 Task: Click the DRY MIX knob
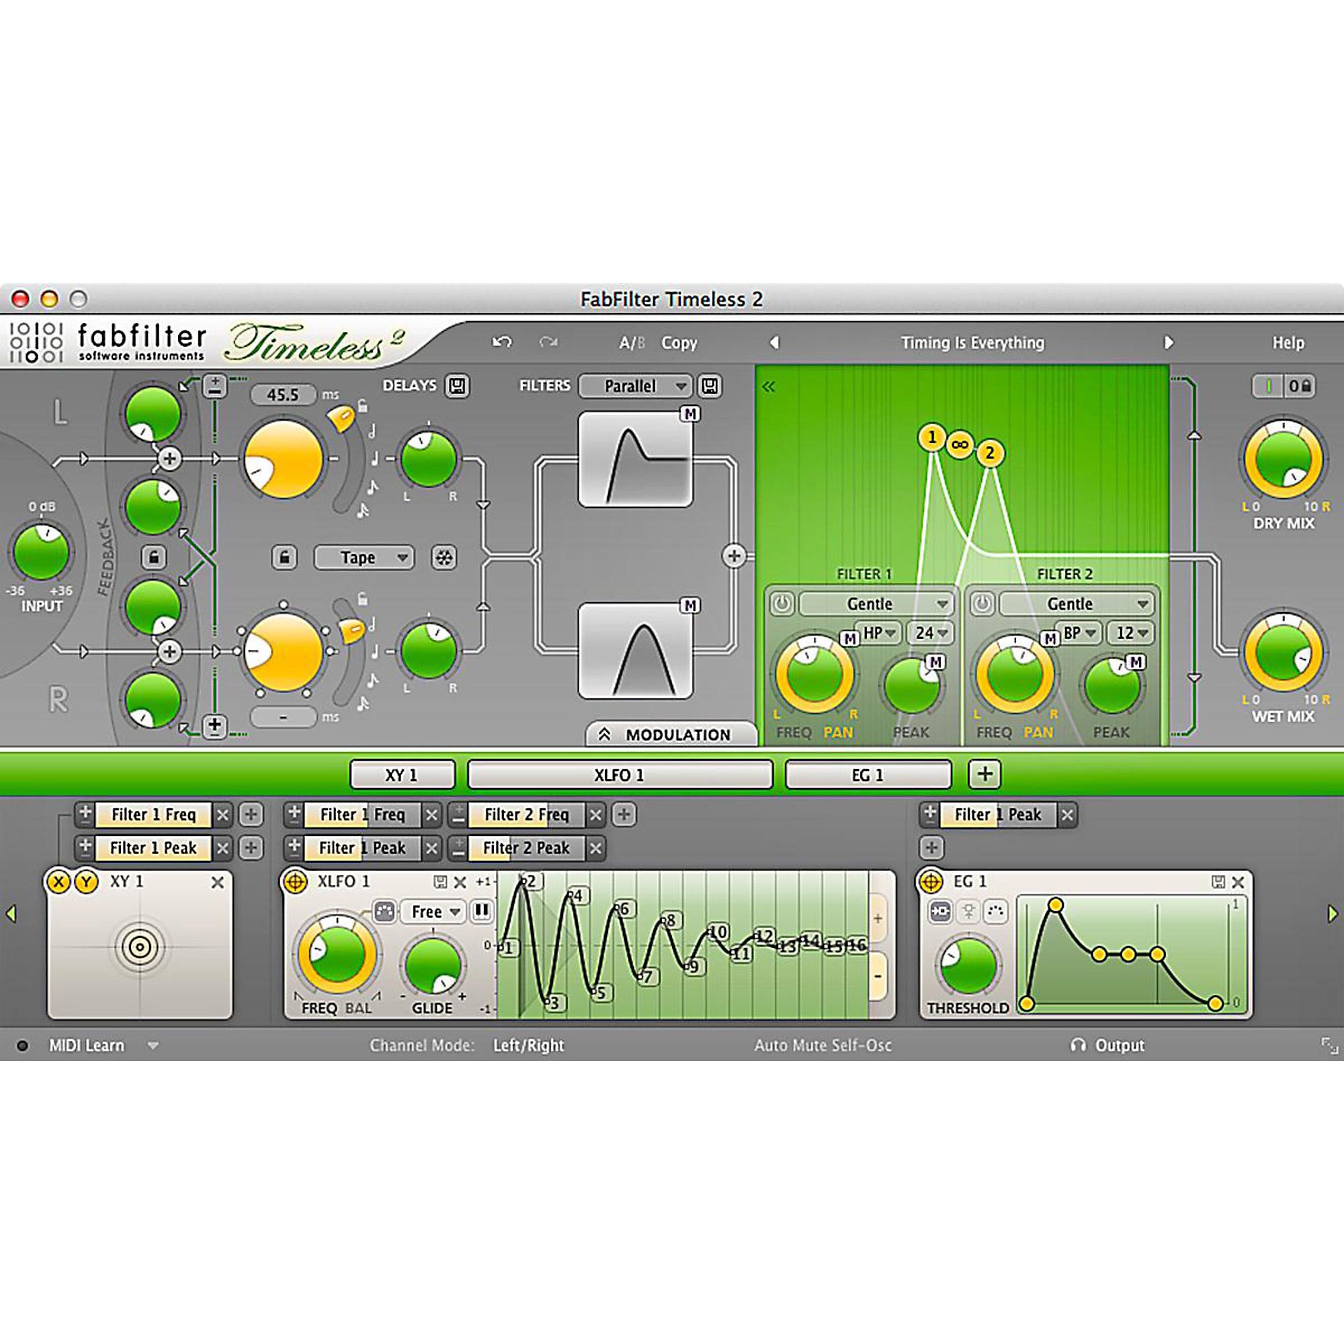[x=1283, y=460]
